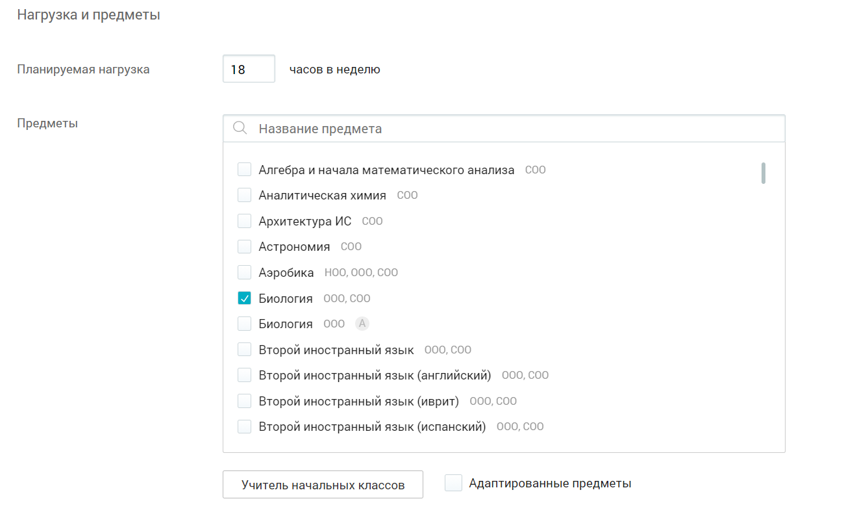Check Алгебра и начала математического анализа checkbox
The image size is (844, 527).
click(x=244, y=170)
